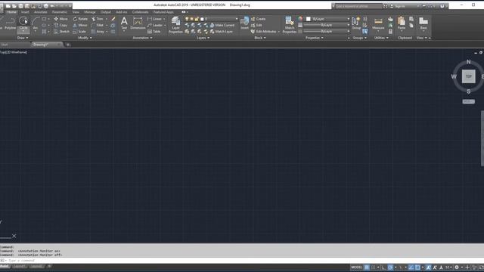The height and width of the screenshot is (272, 484).
Task: Select the Arc tool
Action: click(x=36, y=23)
